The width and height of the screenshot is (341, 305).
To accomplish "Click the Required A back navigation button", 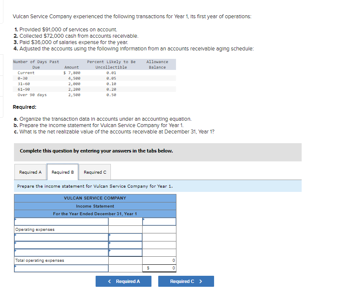I will tap(123, 281).
